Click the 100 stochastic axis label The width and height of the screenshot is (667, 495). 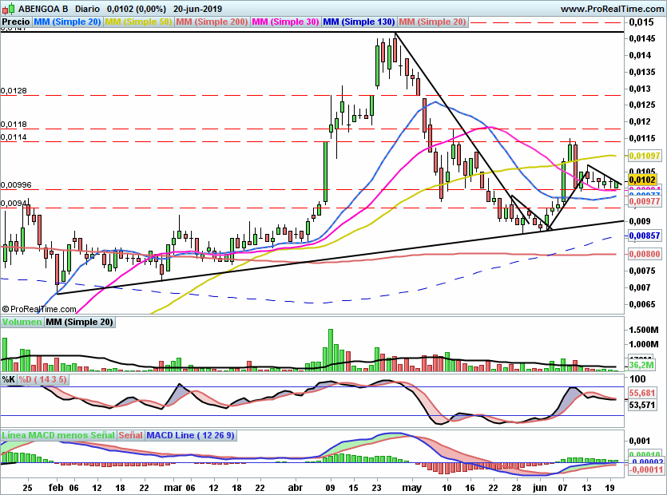[637, 379]
